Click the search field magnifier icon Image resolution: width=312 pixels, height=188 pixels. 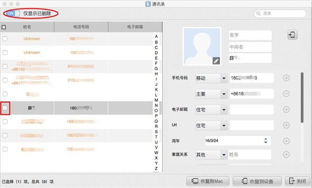click(258, 14)
